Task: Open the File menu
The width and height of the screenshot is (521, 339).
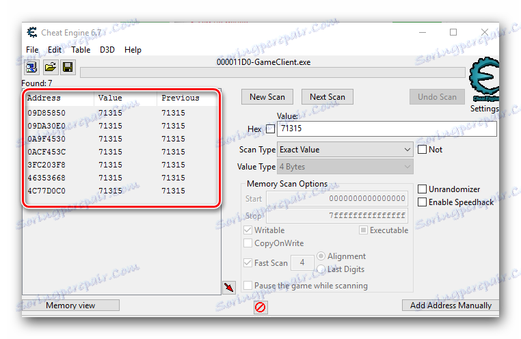Action: click(x=32, y=50)
